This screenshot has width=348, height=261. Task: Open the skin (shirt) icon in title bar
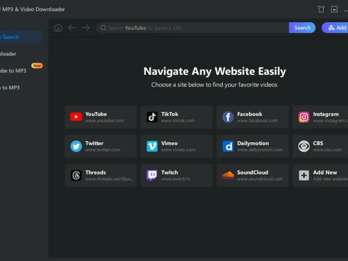click(321, 9)
